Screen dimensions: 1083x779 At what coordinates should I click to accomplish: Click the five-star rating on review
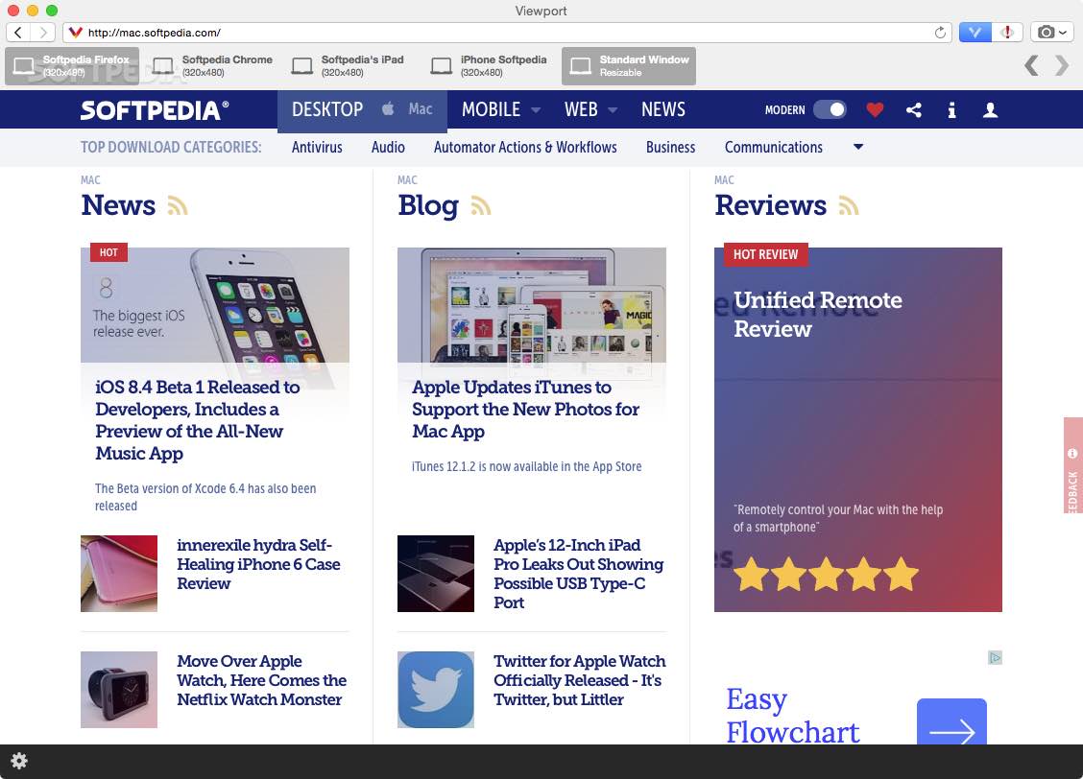pyautogui.click(x=826, y=574)
